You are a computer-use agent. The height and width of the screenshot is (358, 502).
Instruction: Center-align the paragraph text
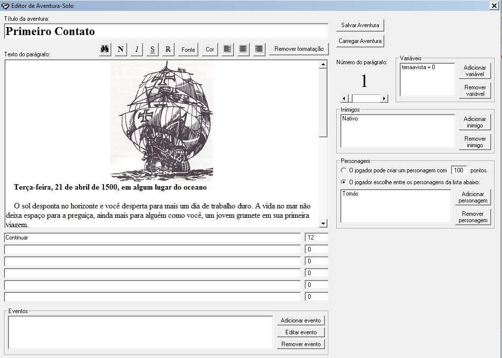(243, 49)
